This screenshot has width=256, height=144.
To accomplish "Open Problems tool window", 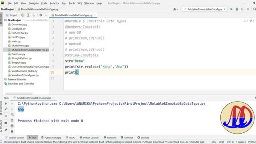I will click(x=110, y=138).
